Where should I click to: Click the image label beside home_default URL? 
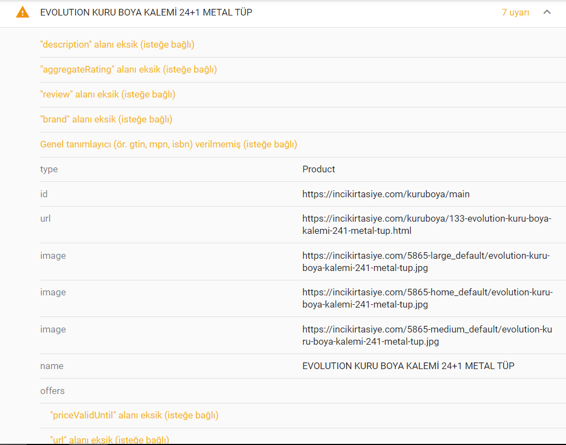point(53,292)
